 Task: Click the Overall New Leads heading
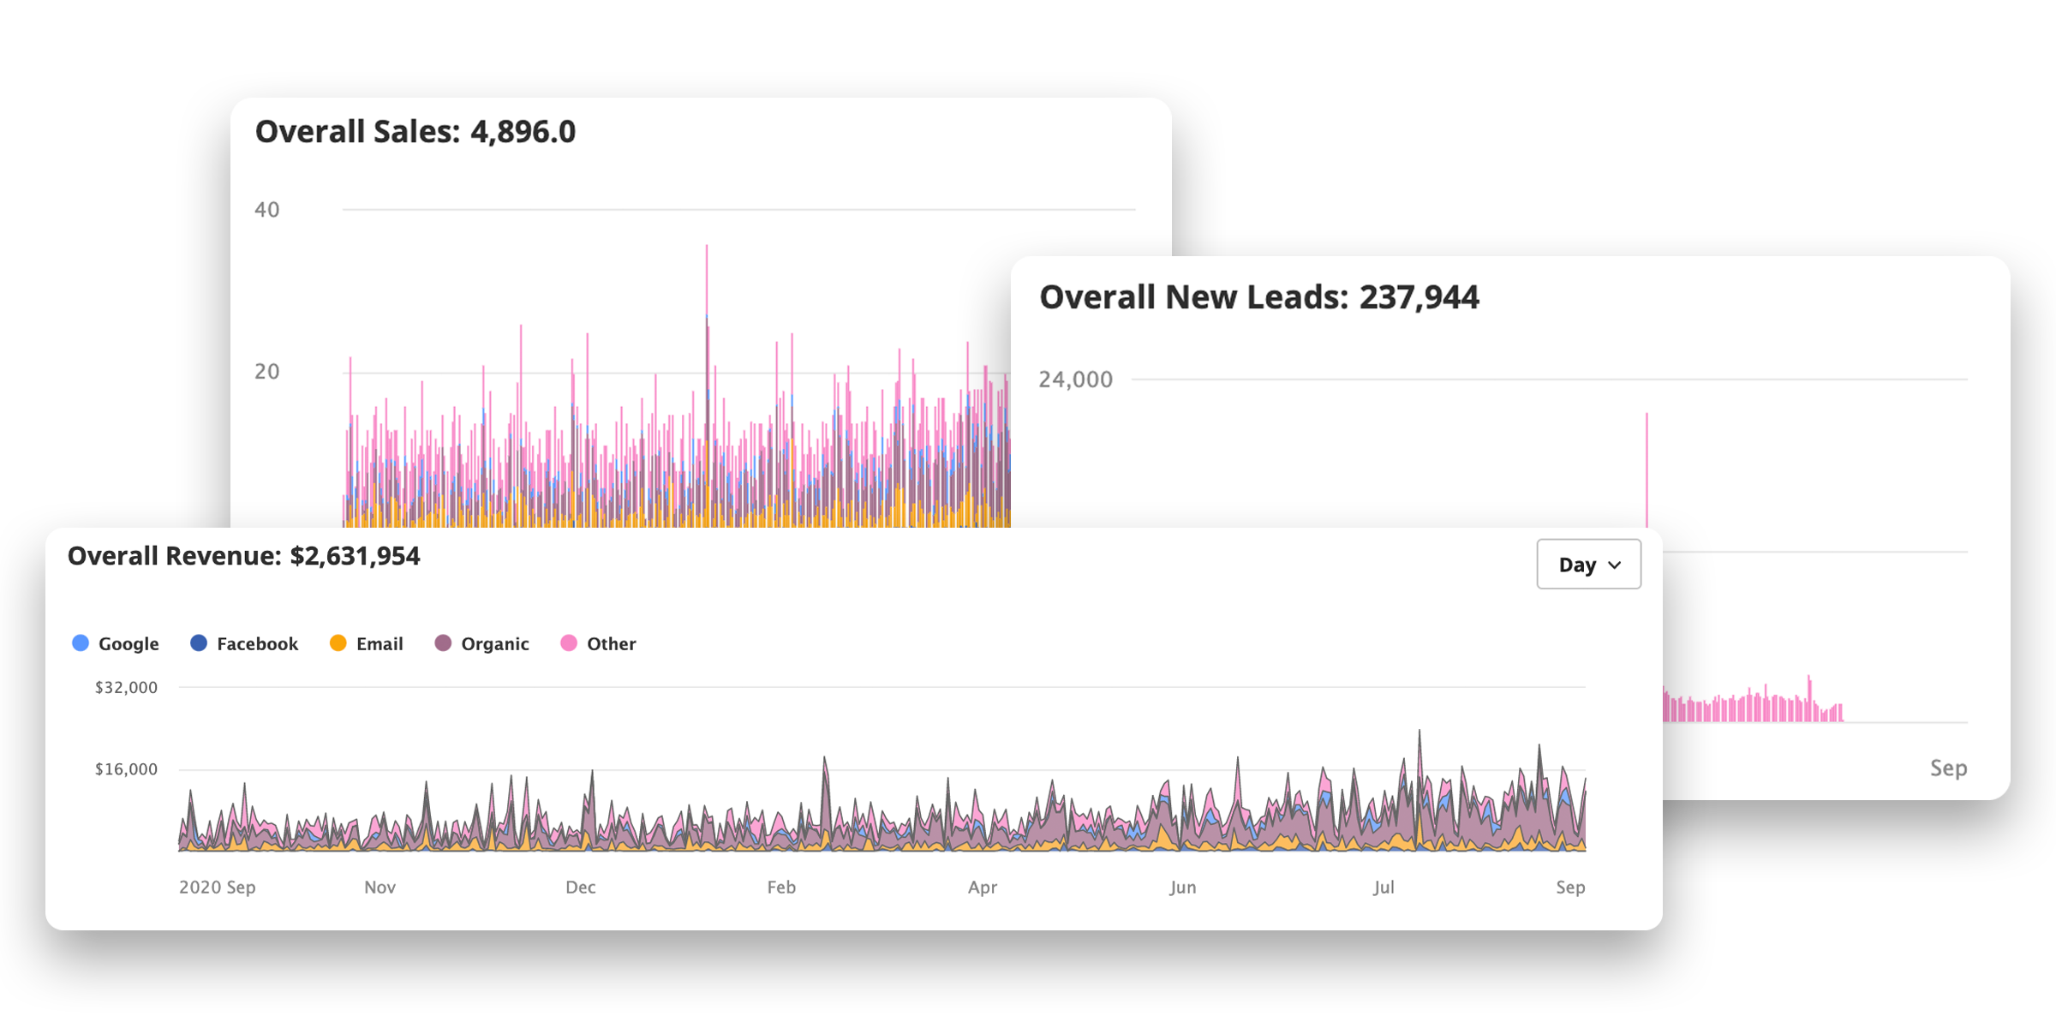[x=1258, y=297]
